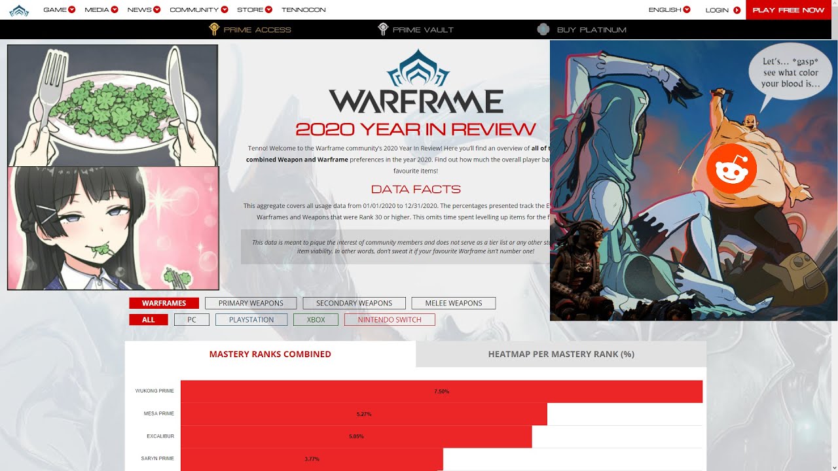Click the anime girl eating clover image
The width and height of the screenshot is (838, 471).
[x=113, y=228]
